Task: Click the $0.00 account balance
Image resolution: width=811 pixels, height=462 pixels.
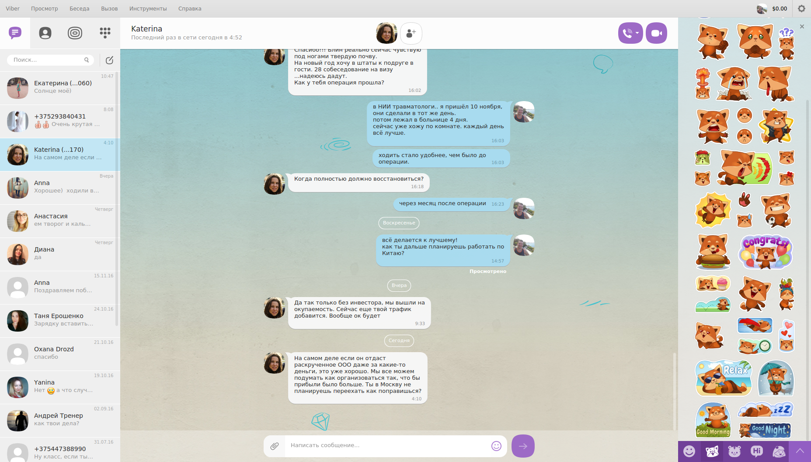Action: tap(780, 8)
